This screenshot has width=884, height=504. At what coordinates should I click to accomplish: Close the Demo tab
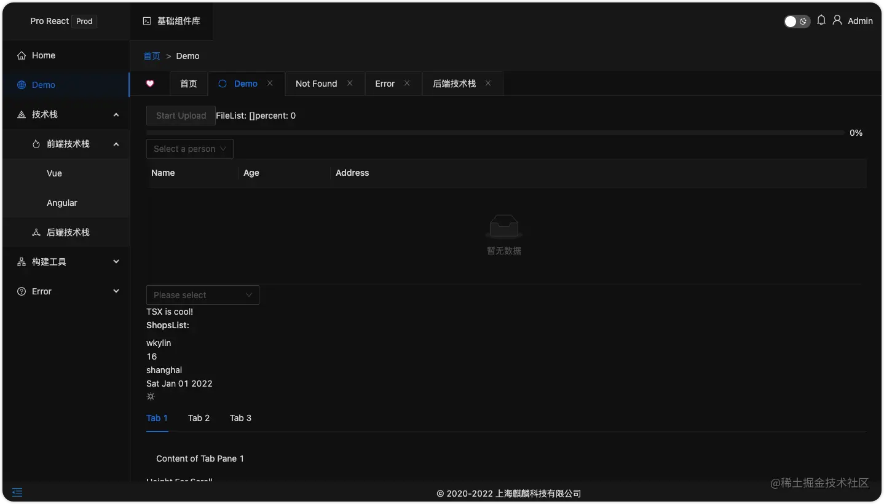click(270, 83)
